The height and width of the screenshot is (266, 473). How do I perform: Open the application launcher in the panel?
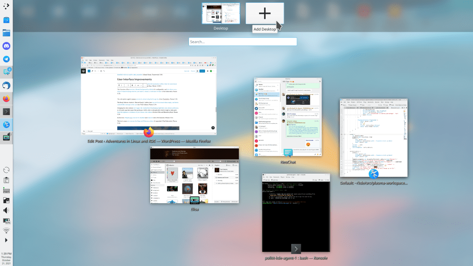pos(6,6)
